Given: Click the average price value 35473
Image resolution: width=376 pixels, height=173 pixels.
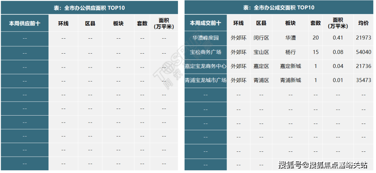Looking at the screenshot, I should (x=363, y=80).
